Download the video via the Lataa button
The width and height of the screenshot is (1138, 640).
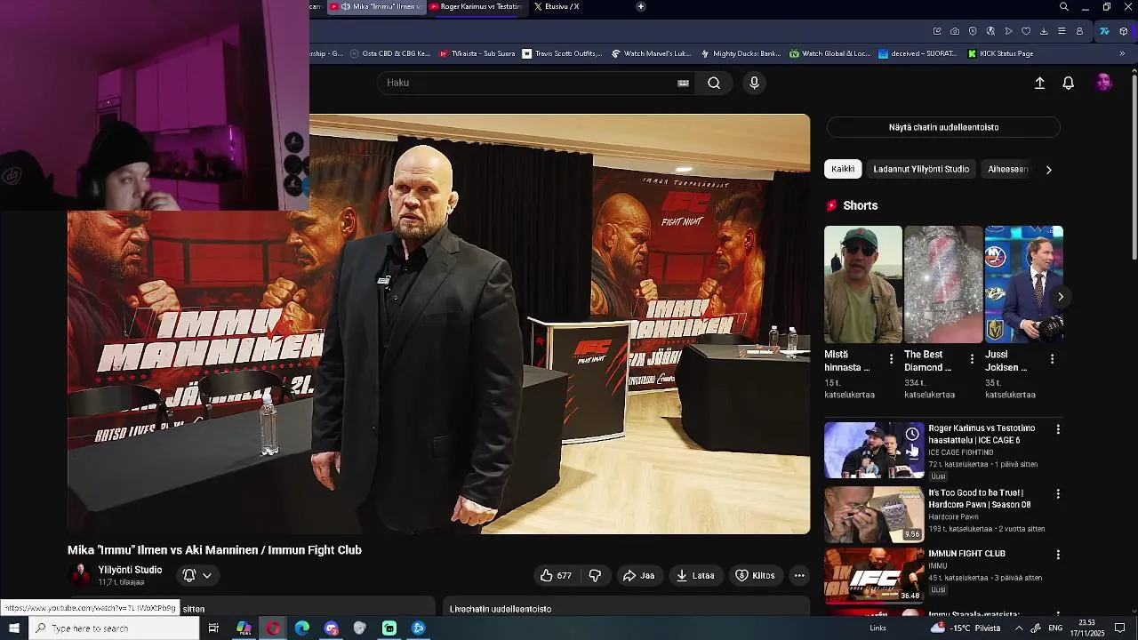point(695,575)
